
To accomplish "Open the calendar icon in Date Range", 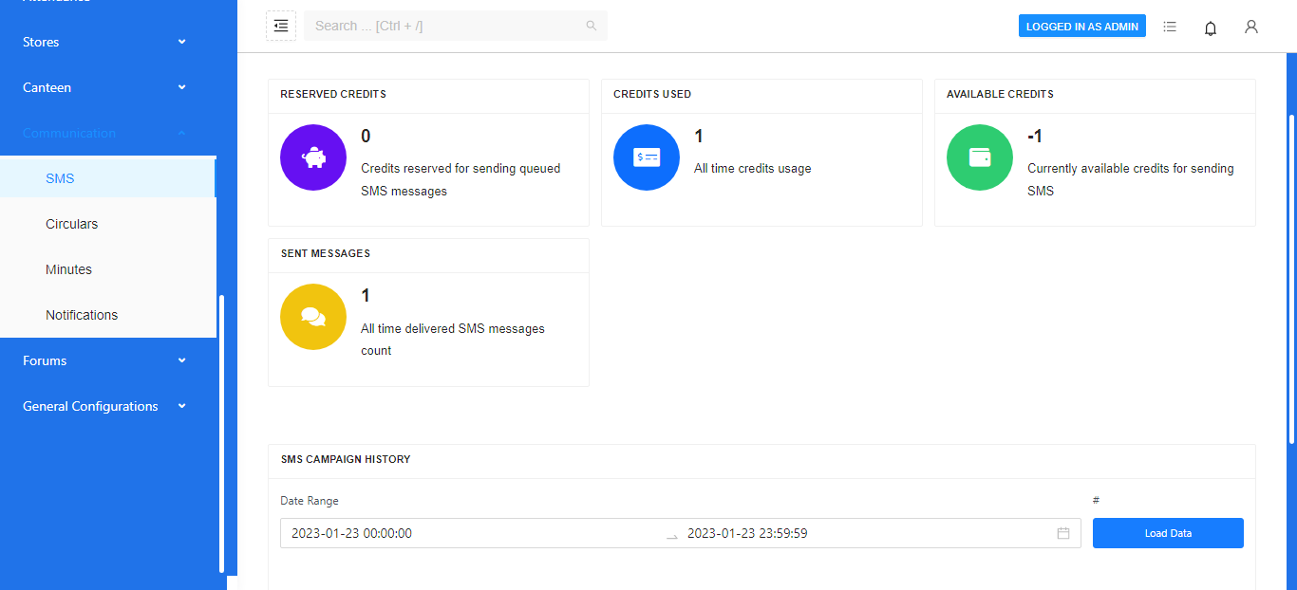I will (1063, 533).
